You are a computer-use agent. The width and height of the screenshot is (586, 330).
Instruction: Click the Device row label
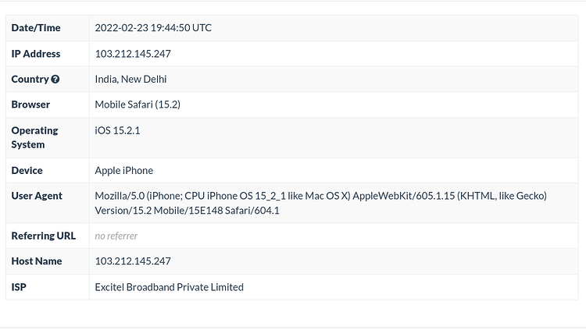tap(27, 171)
